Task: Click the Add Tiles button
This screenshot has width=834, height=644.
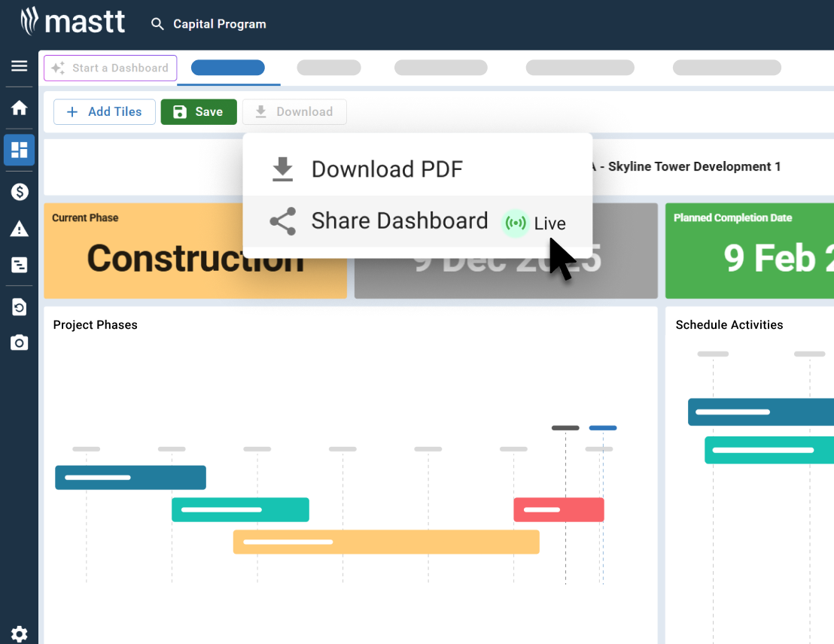Action: point(104,111)
